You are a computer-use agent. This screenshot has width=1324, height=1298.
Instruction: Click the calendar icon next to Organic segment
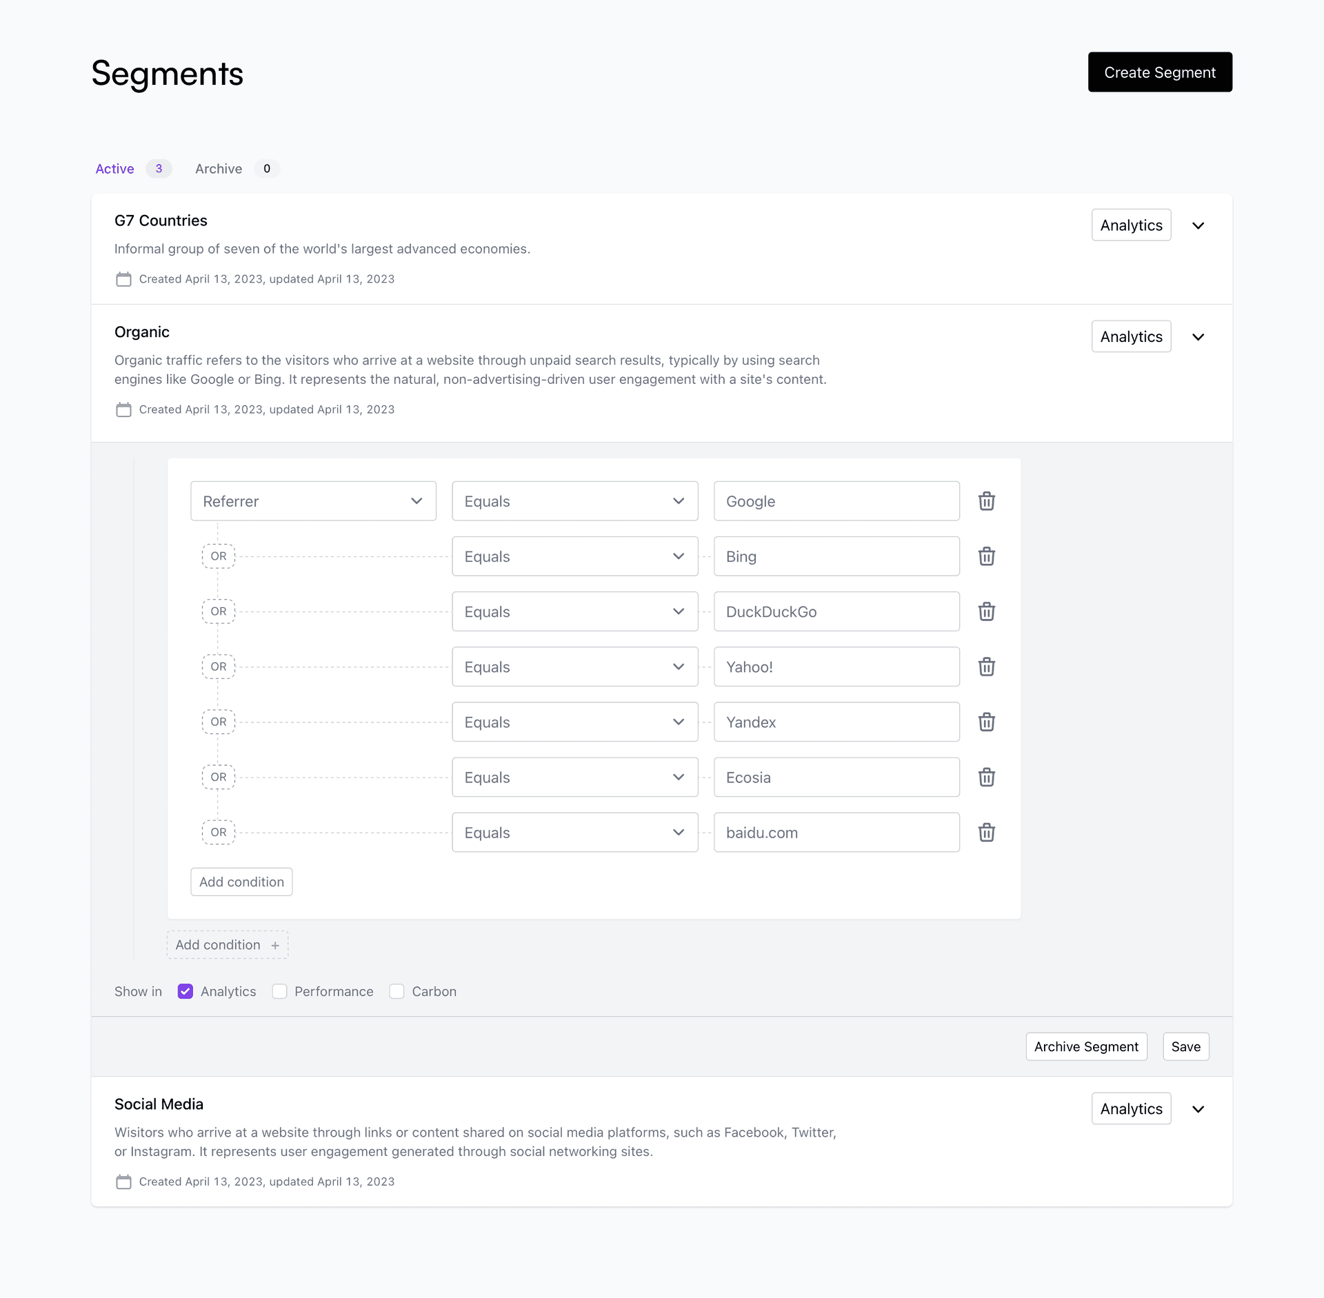pos(123,409)
